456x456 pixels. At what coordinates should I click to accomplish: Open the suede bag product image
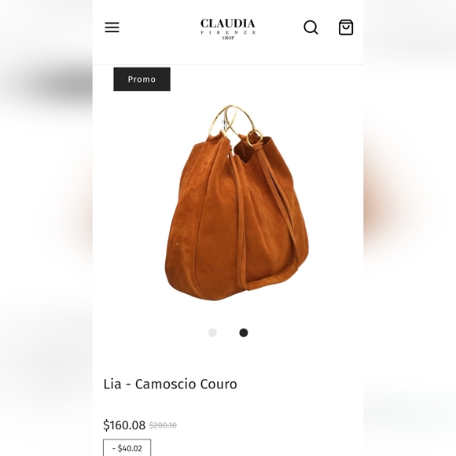[x=236, y=203]
